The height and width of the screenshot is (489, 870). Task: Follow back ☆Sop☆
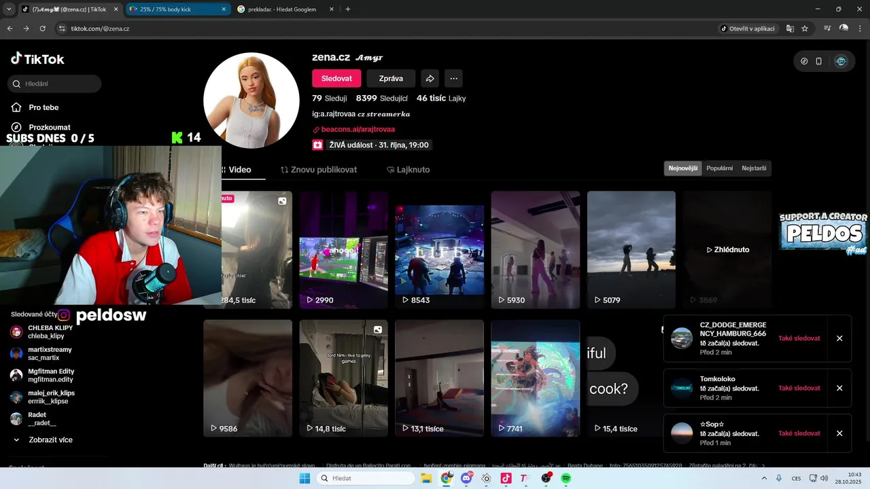click(x=799, y=433)
